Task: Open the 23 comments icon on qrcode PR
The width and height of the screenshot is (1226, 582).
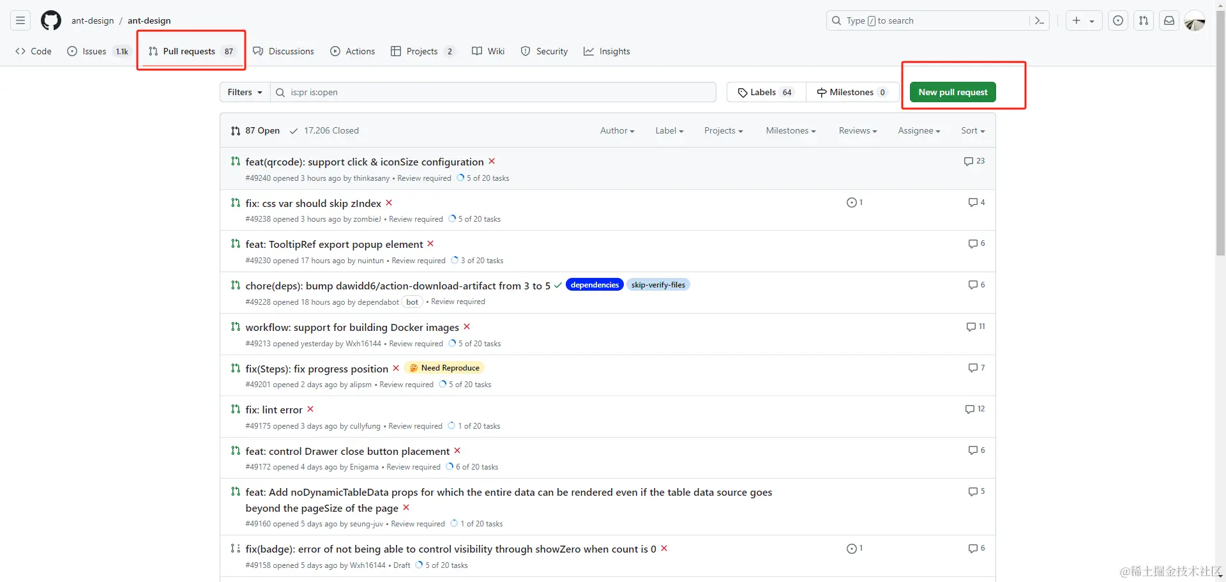Action: point(974,161)
